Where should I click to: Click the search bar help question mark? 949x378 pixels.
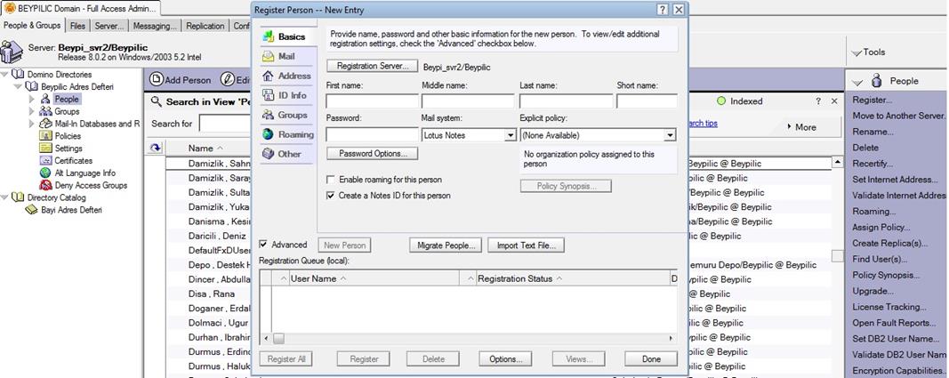818,101
